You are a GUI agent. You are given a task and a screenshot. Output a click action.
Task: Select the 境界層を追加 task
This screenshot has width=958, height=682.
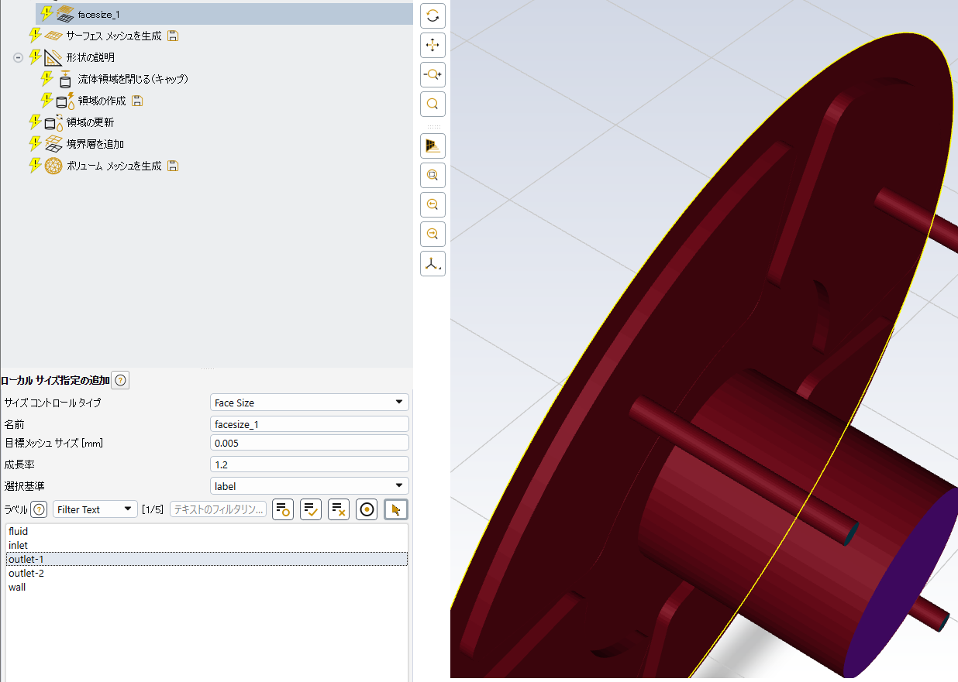coord(95,144)
